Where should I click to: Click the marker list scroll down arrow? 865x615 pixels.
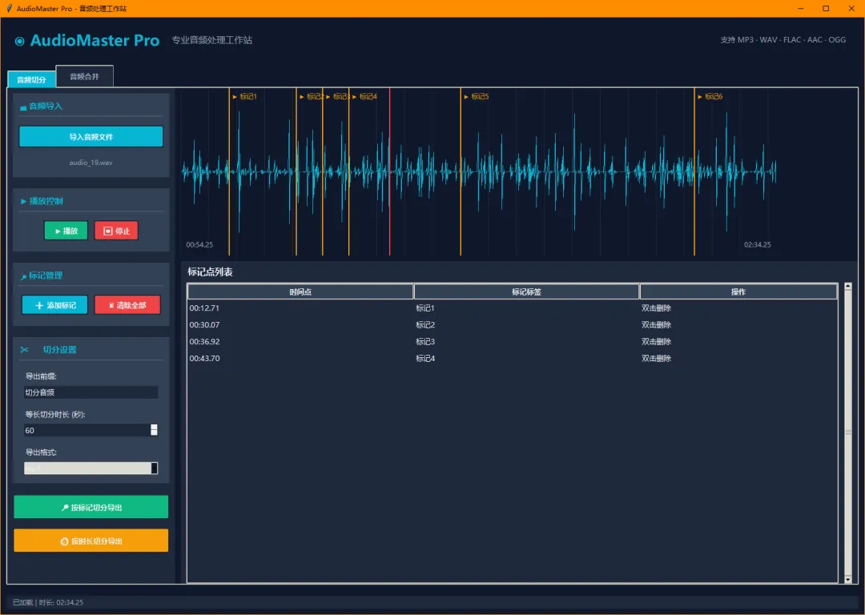pos(848,578)
